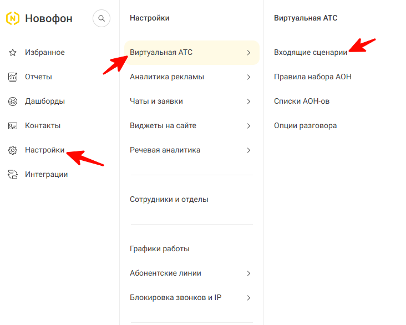The width and height of the screenshot is (406, 325).
Task: Click the gear icon beside Настройки
Action: (x=13, y=150)
